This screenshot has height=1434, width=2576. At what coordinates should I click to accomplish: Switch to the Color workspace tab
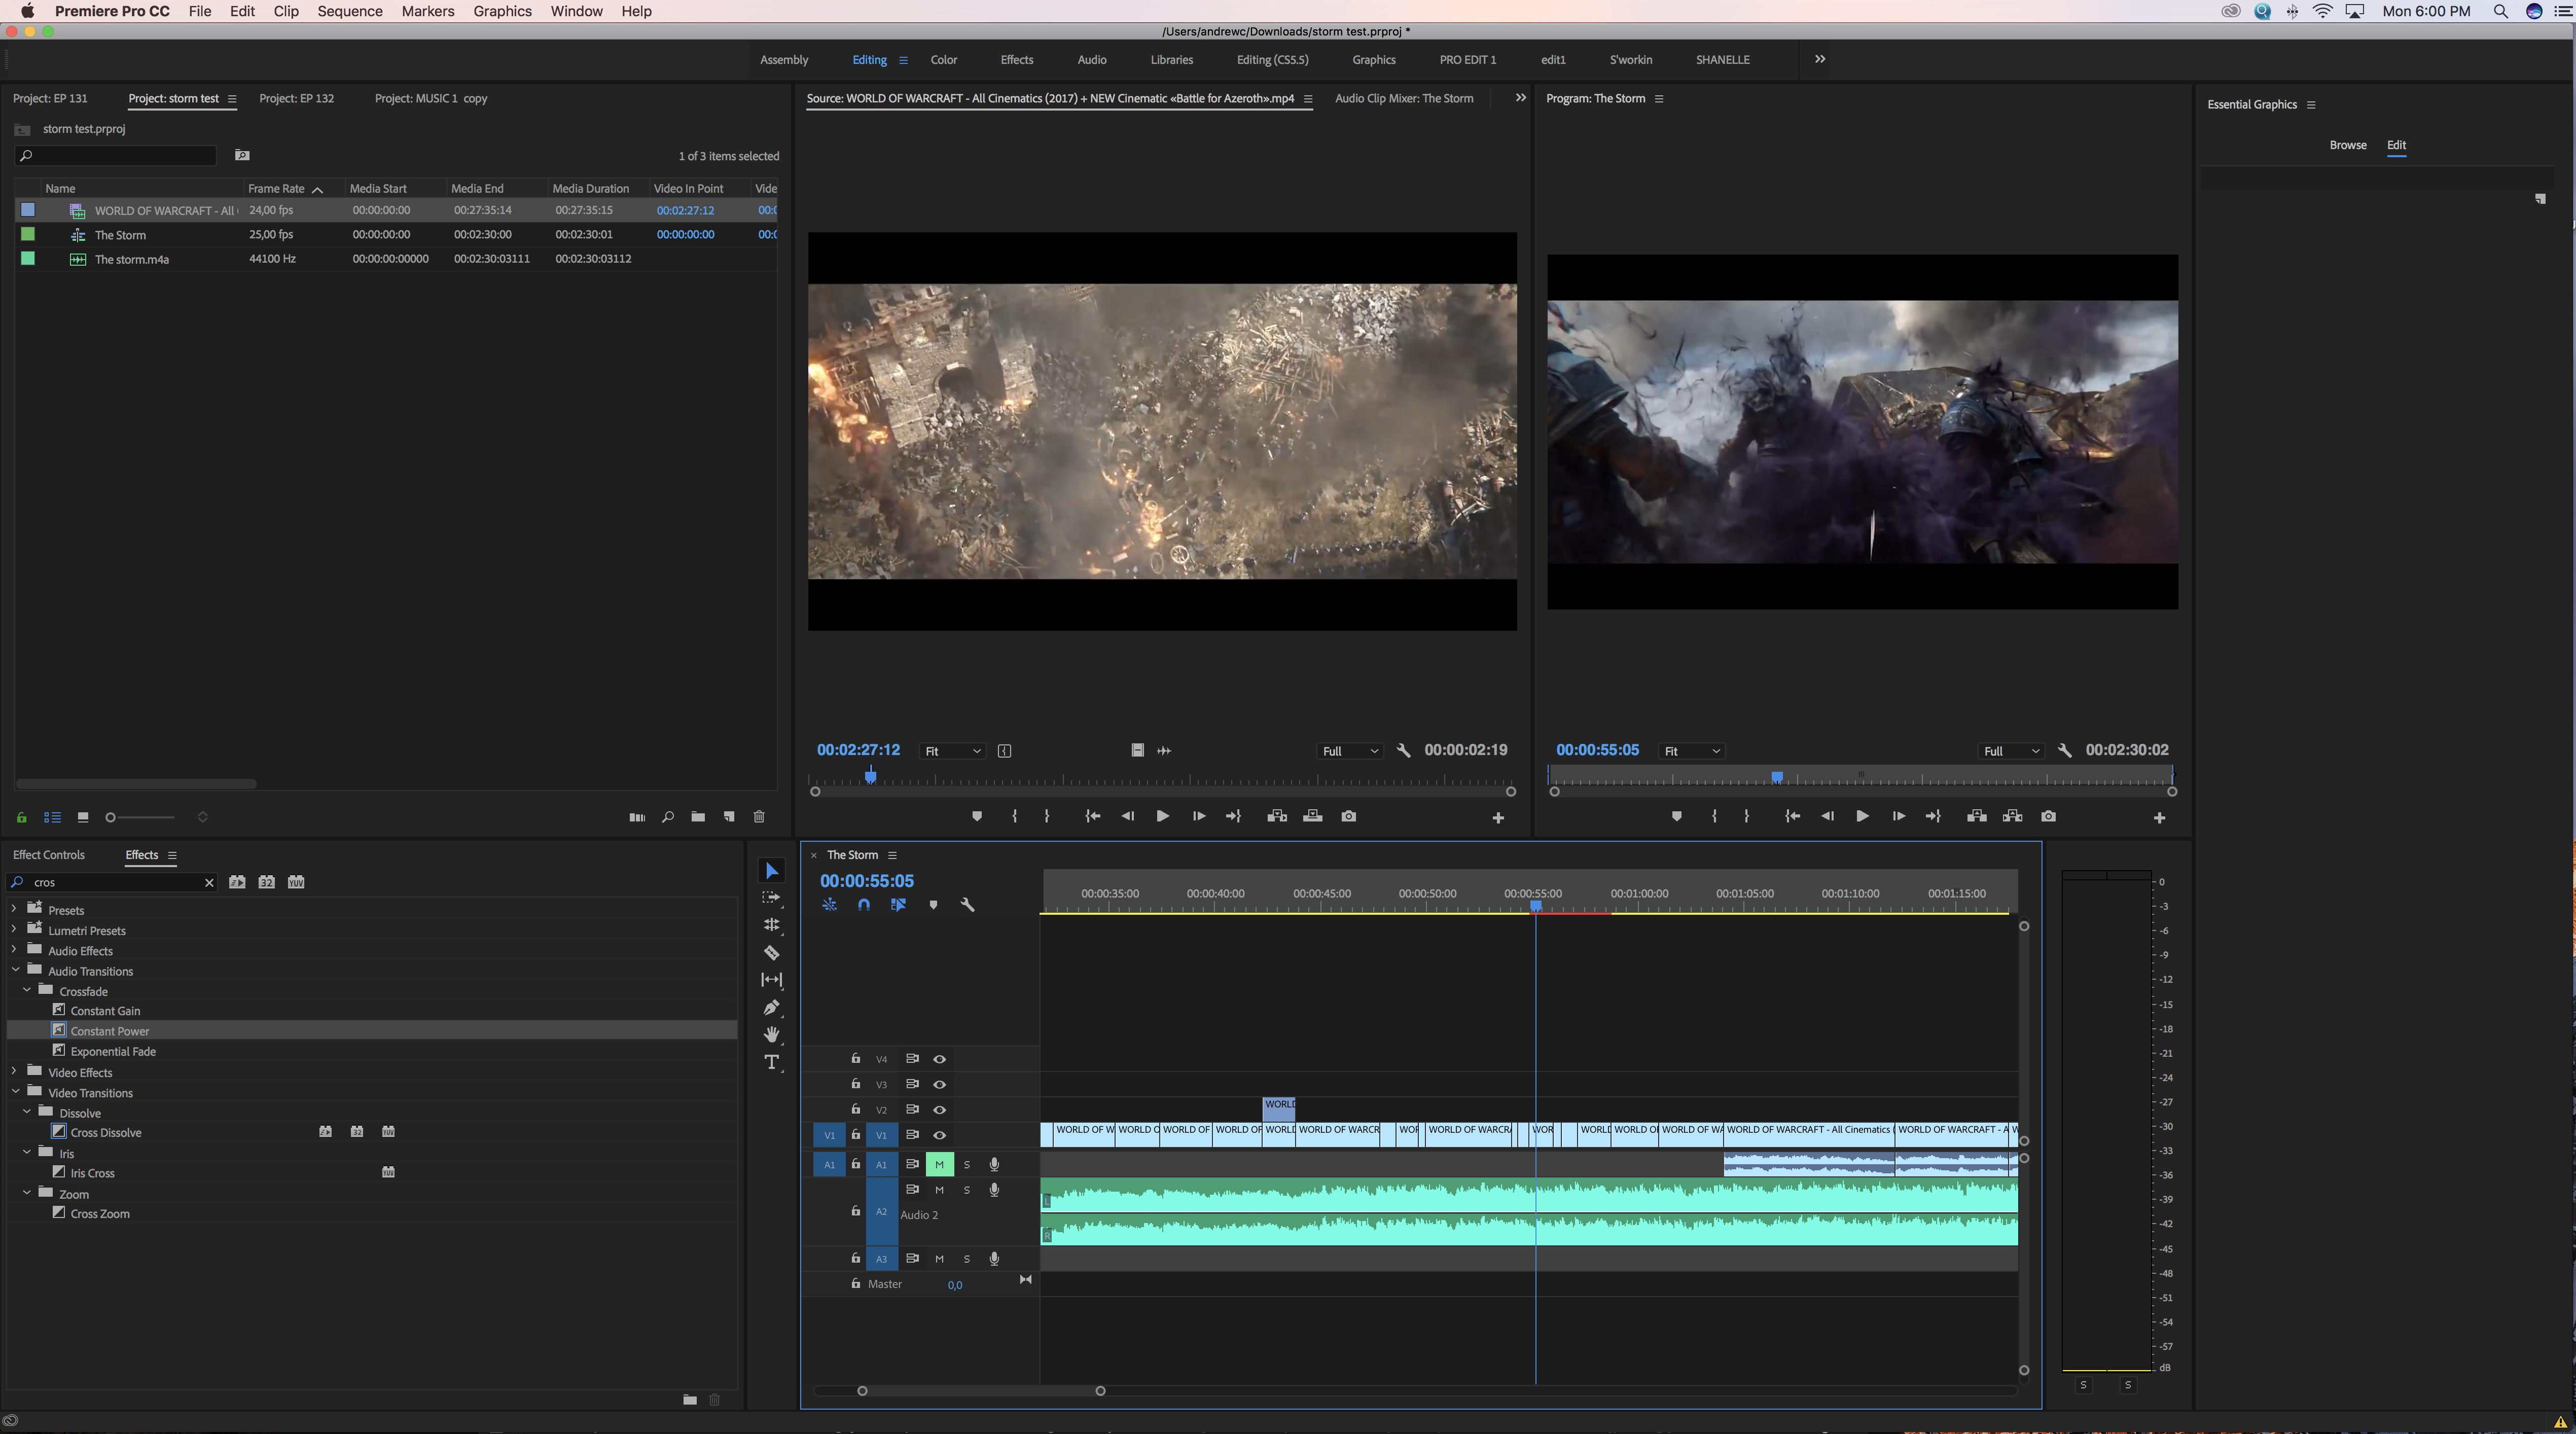(x=943, y=59)
